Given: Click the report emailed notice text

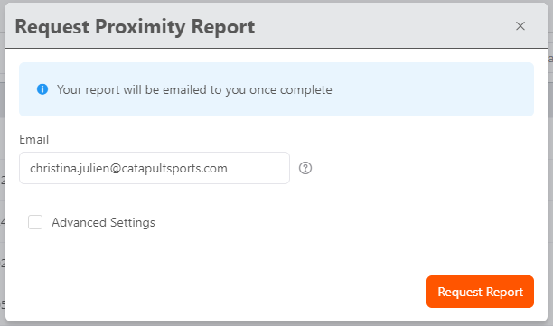Looking at the screenshot, I should pyautogui.click(x=194, y=90).
